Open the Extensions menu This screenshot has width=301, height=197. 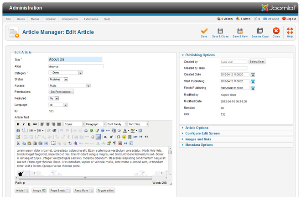pos(91,19)
